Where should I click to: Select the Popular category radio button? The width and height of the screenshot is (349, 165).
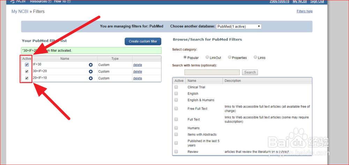tap(185, 57)
